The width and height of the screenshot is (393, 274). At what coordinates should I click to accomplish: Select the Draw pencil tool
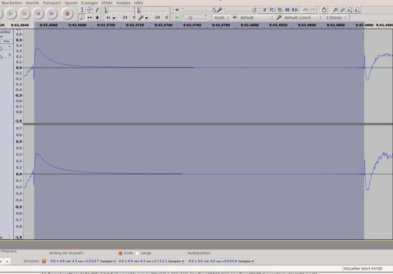97,10
